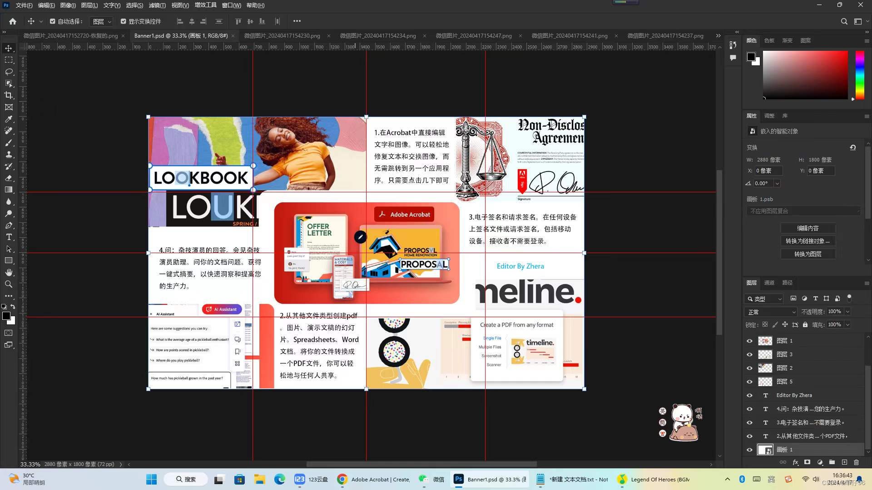This screenshot has height=490, width=872.
Task: Click the 编辑内容 button
Action: [808, 228]
